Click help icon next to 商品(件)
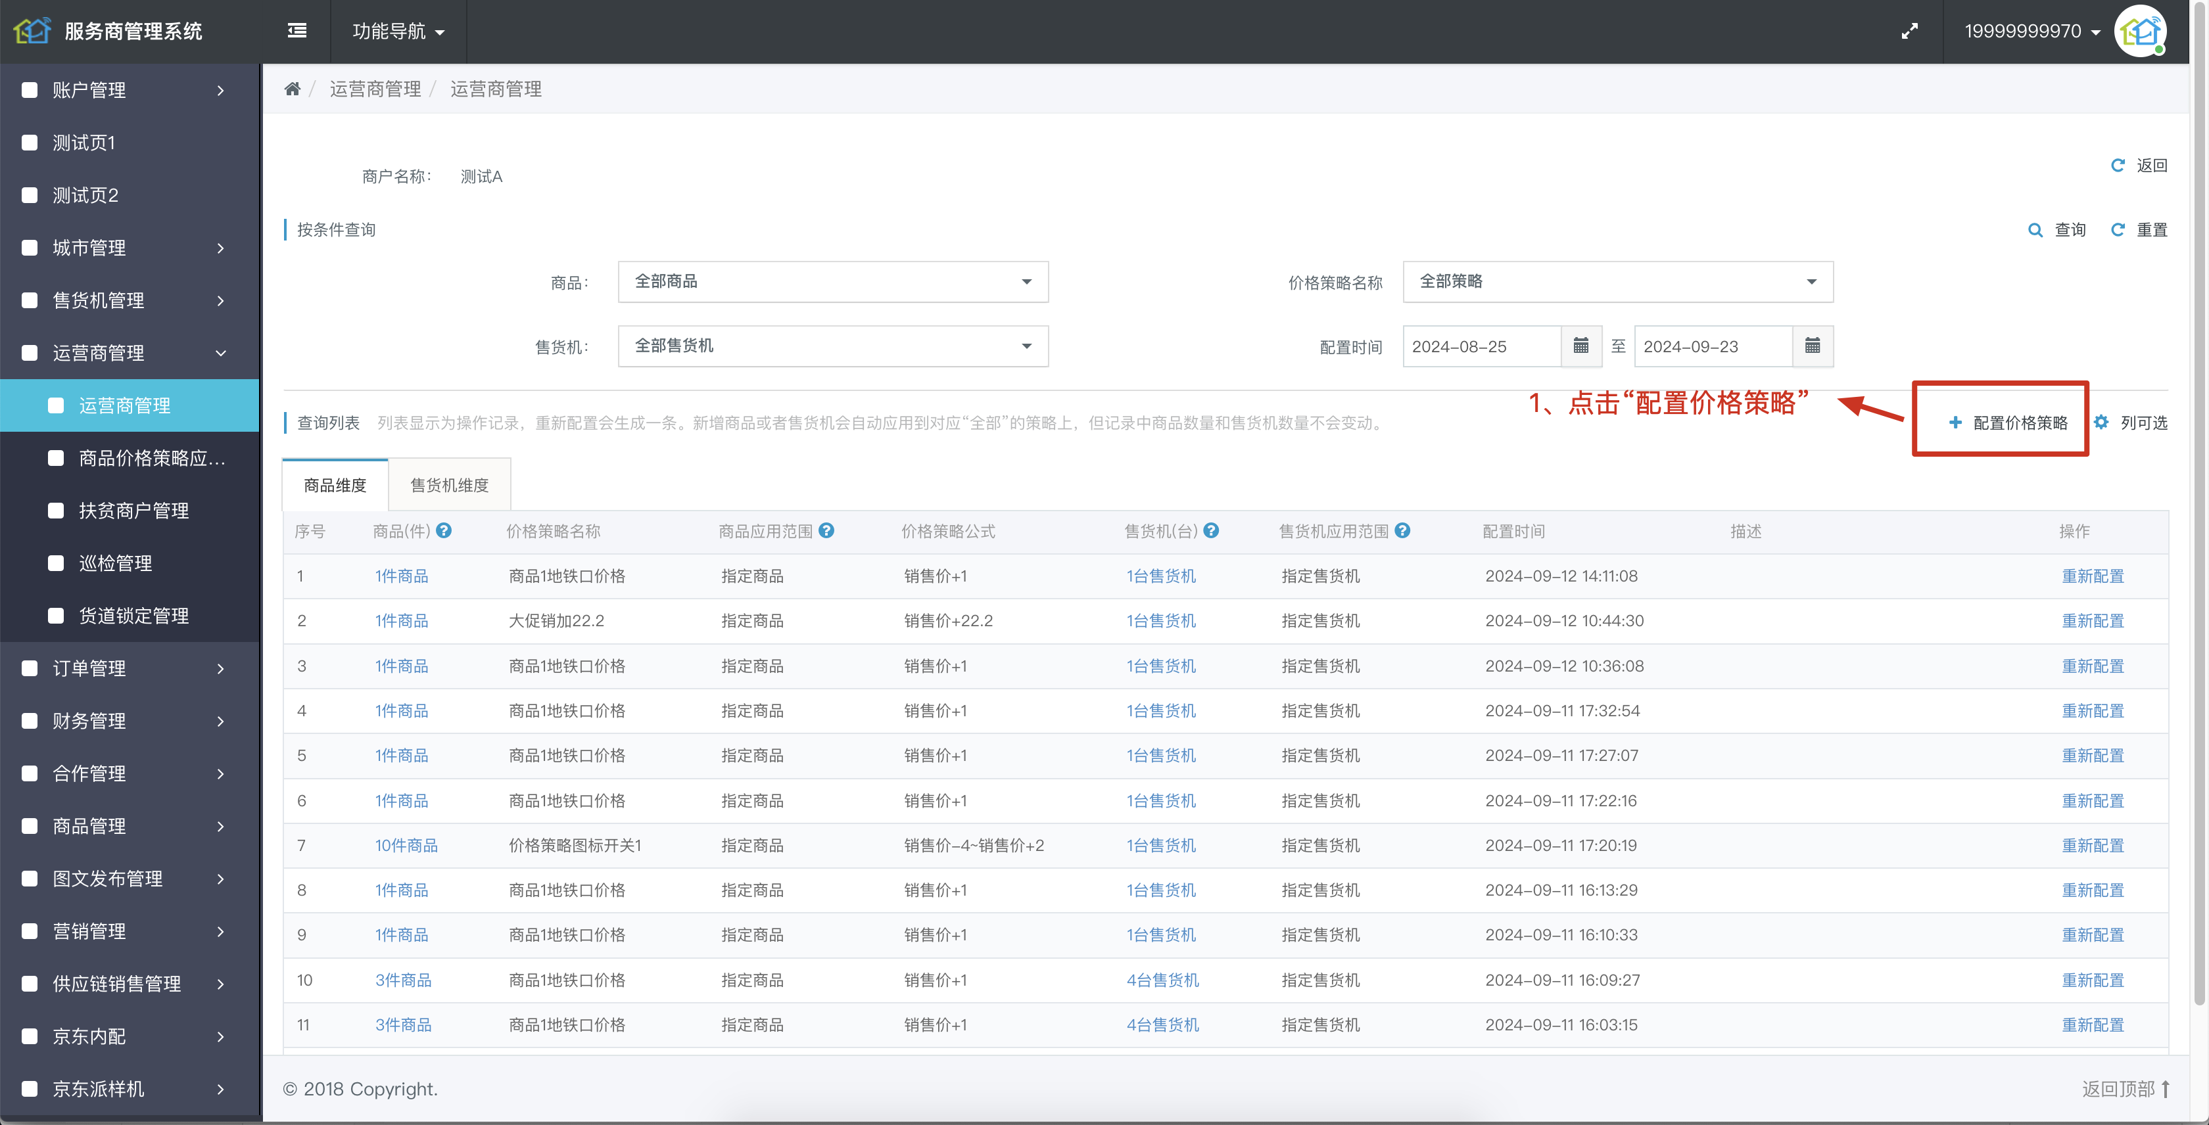2209x1125 pixels. (443, 530)
